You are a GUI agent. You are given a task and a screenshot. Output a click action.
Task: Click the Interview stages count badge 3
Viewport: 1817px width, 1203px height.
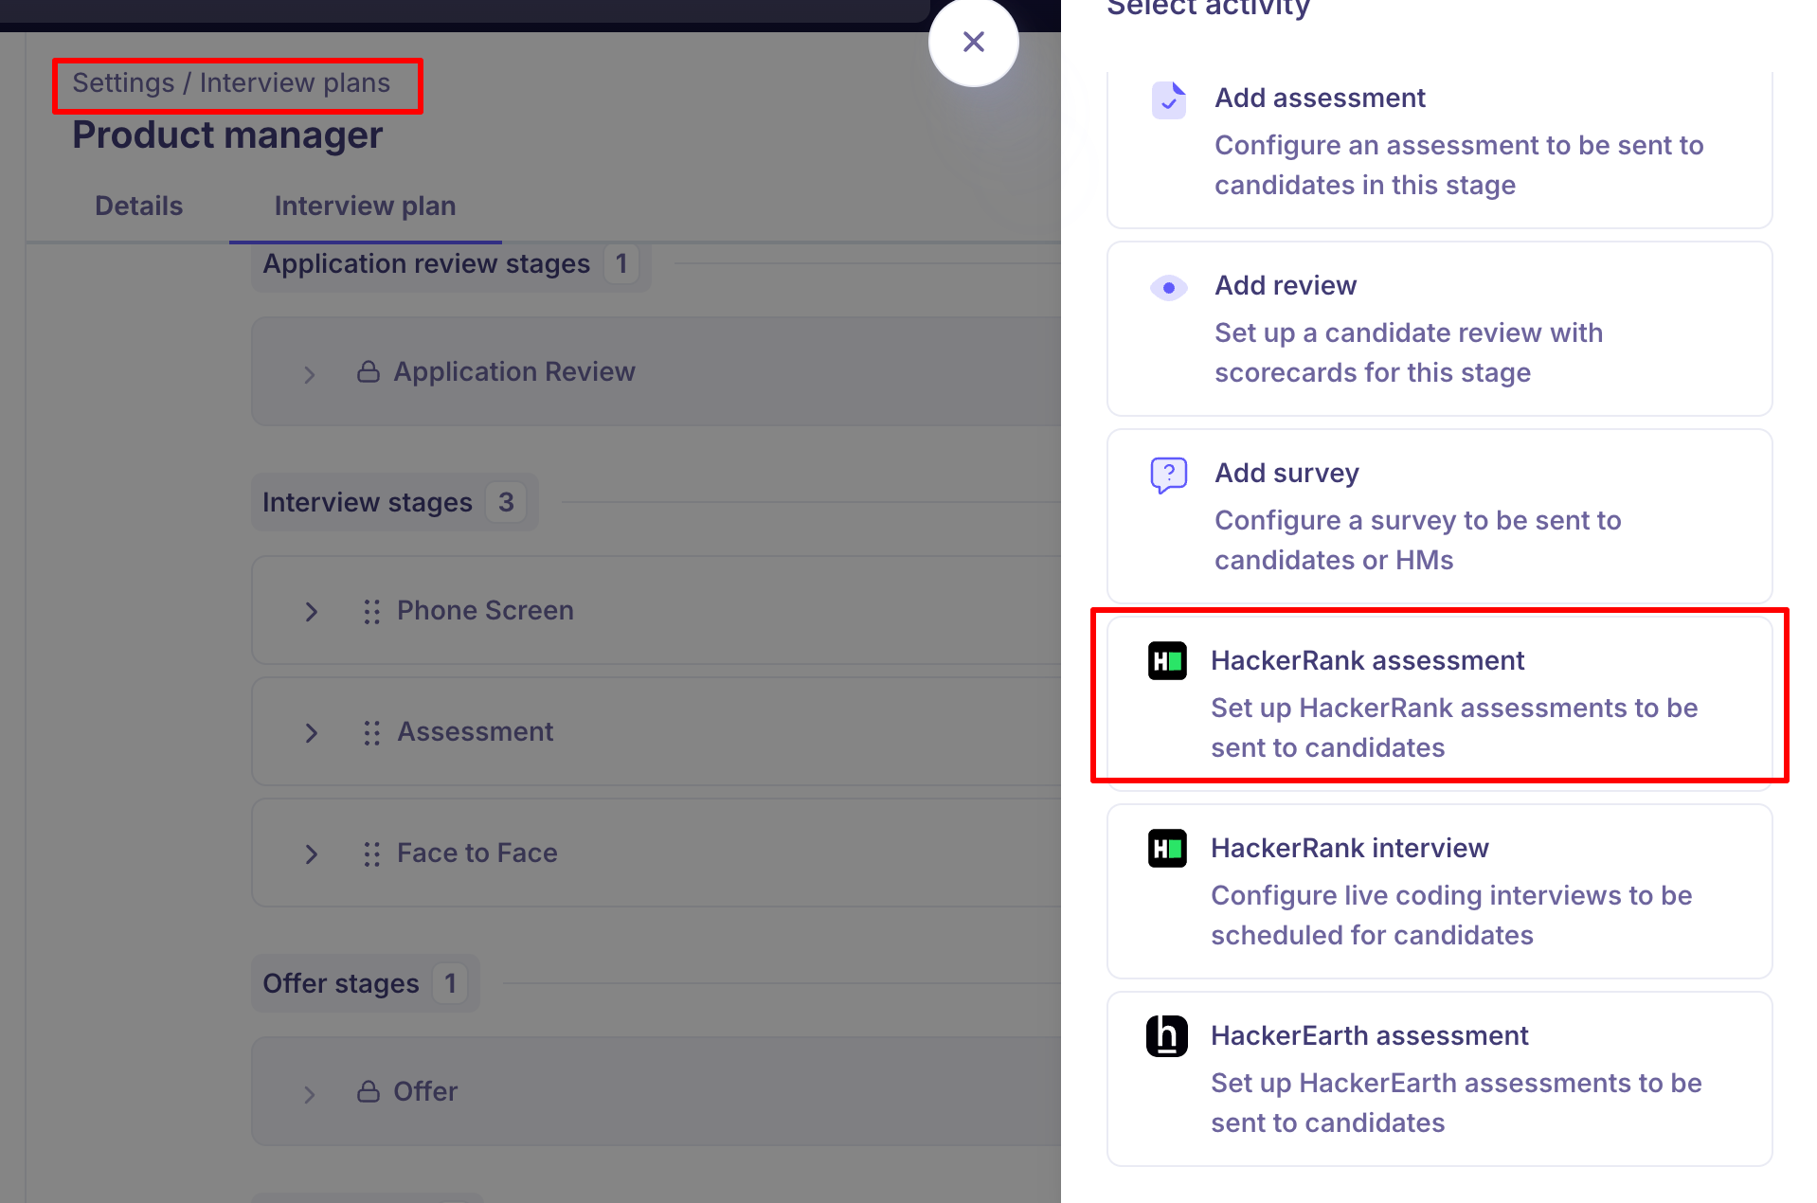click(506, 502)
